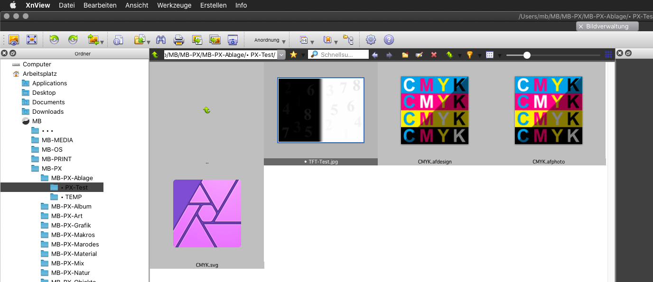Click the blue thumbnail grid icon

(608, 55)
